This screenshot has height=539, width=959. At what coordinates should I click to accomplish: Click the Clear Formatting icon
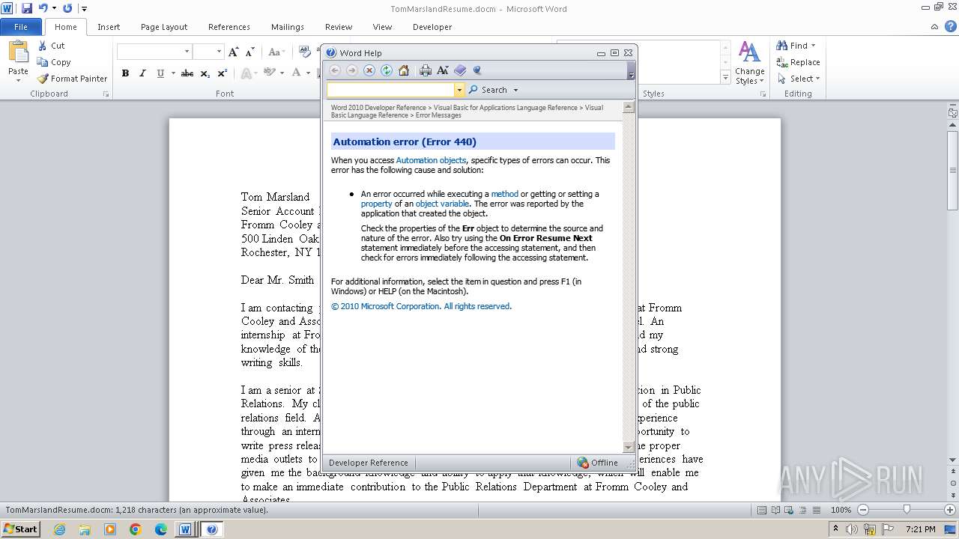tap(304, 52)
